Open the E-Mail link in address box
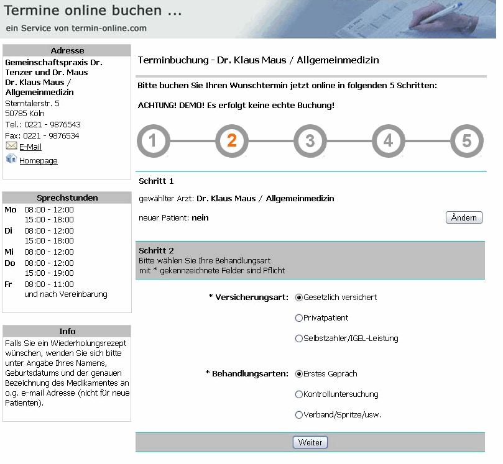Image resolution: width=503 pixels, height=464 pixels. [30, 147]
